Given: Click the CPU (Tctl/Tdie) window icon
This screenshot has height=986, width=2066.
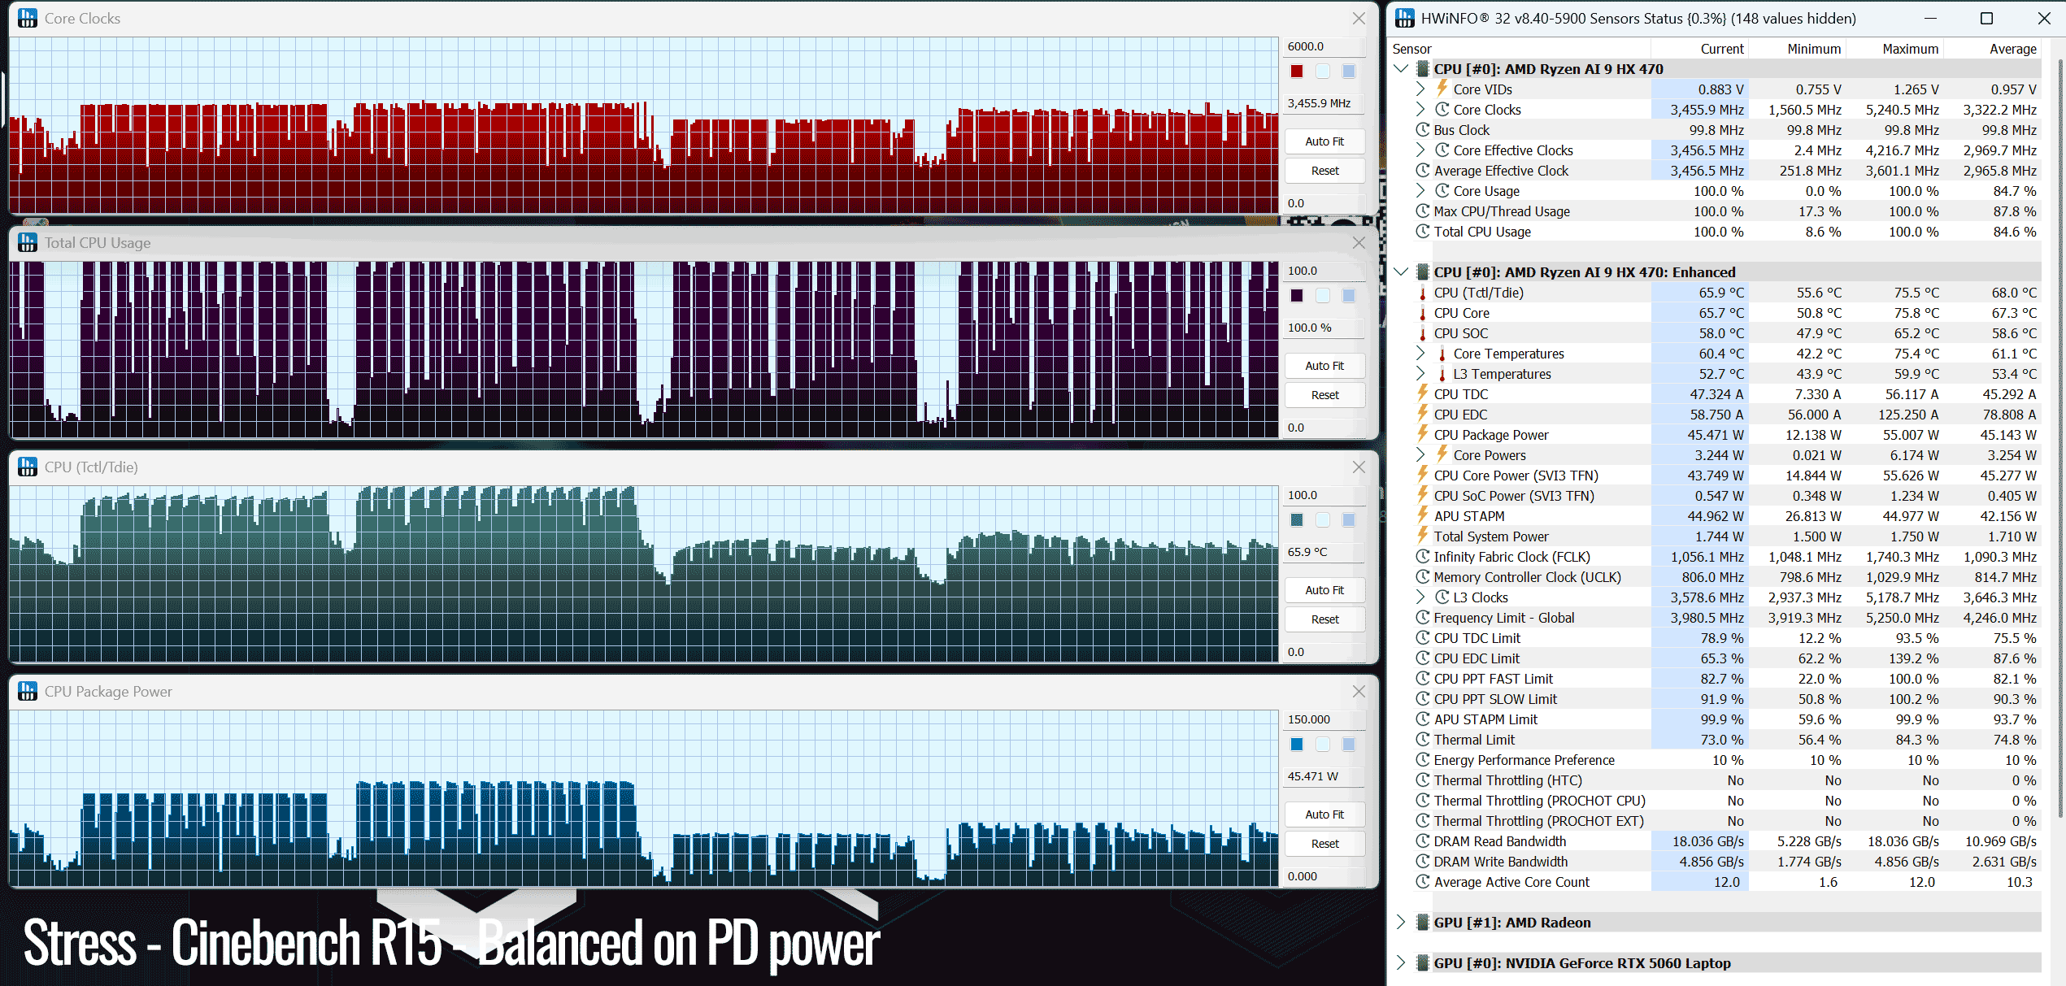Looking at the screenshot, I should (28, 467).
